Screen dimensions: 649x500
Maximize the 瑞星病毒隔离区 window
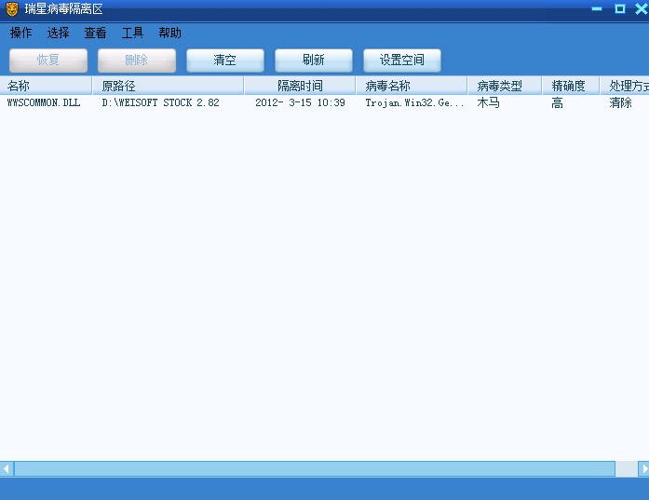point(619,8)
